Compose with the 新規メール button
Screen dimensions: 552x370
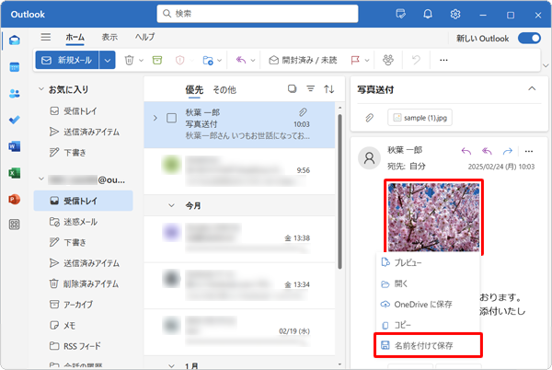click(x=67, y=60)
